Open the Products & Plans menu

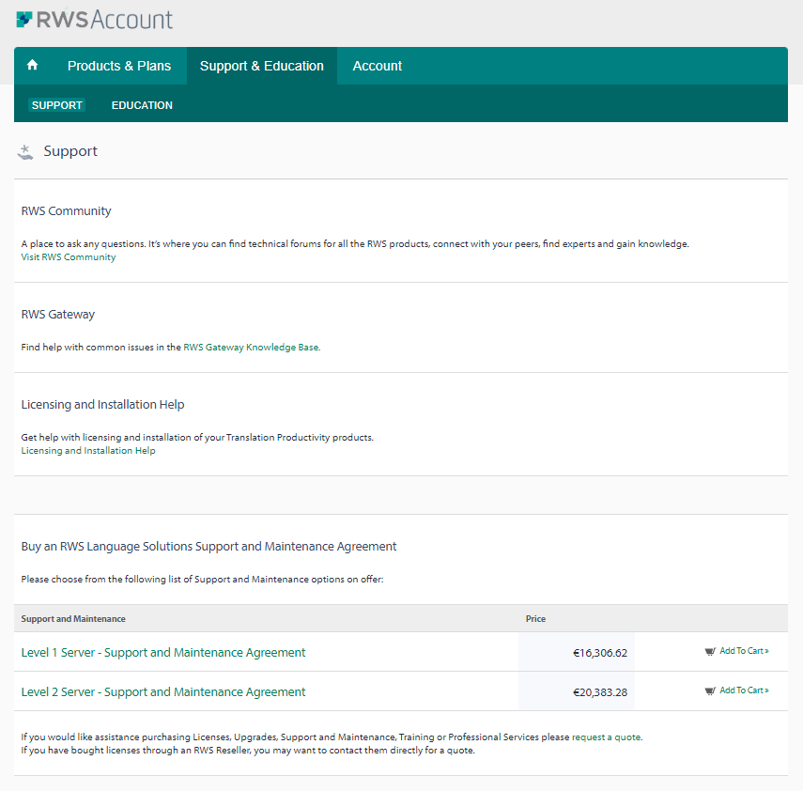pos(119,66)
